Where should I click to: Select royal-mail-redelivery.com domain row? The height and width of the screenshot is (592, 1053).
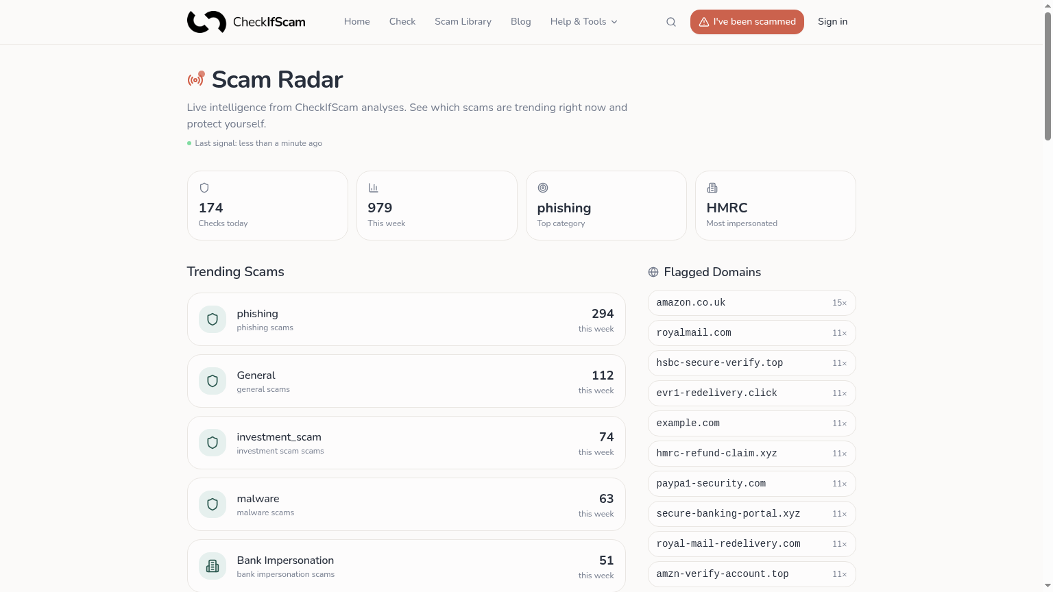(752, 544)
